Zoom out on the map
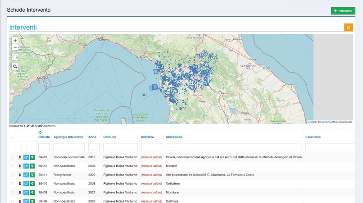The image size is (363, 203). click(x=15, y=47)
